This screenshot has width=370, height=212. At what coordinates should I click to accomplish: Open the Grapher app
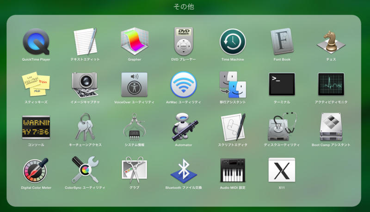[135, 41]
